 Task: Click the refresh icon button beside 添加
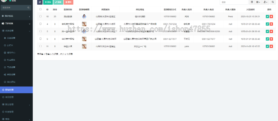(x=40, y=2)
